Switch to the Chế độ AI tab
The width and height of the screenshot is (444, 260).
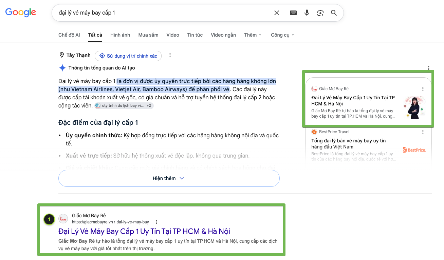pos(69,35)
